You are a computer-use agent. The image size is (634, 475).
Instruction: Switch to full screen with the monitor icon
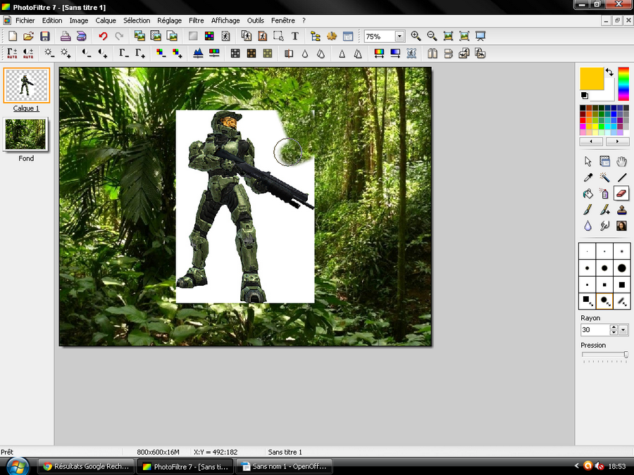(x=480, y=37)
